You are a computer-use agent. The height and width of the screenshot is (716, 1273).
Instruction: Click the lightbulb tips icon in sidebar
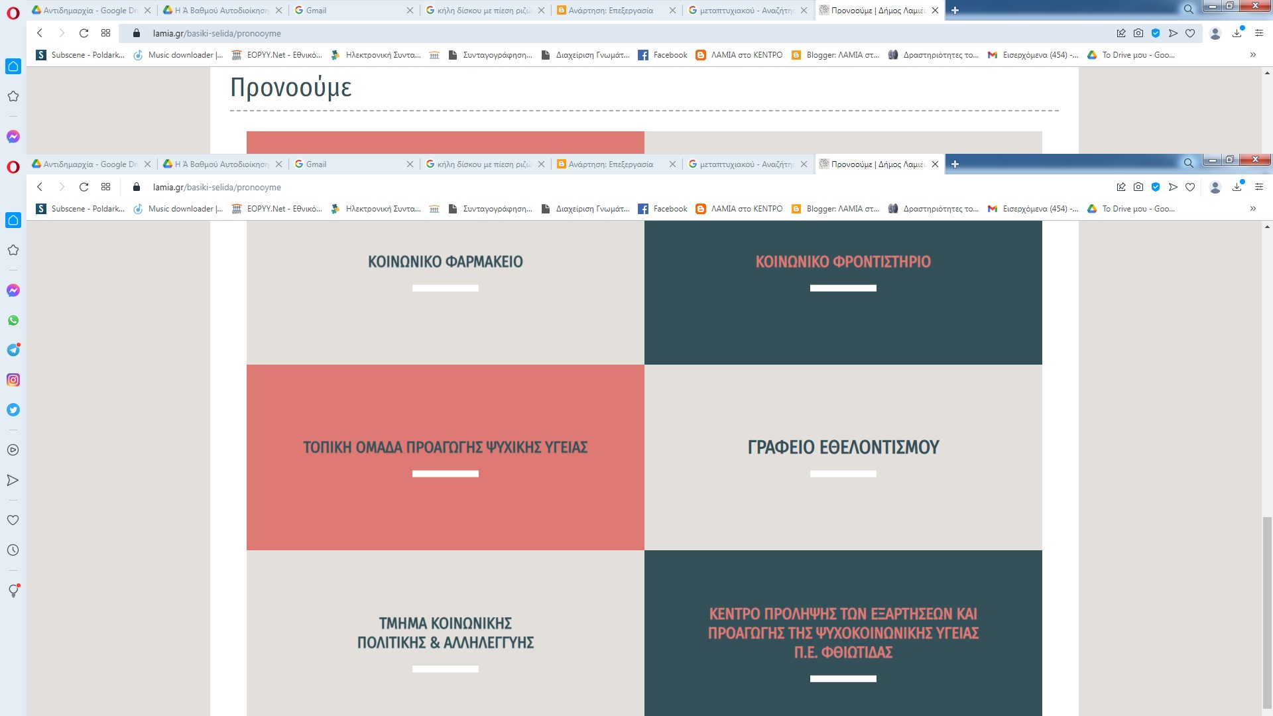click(13, 591)
